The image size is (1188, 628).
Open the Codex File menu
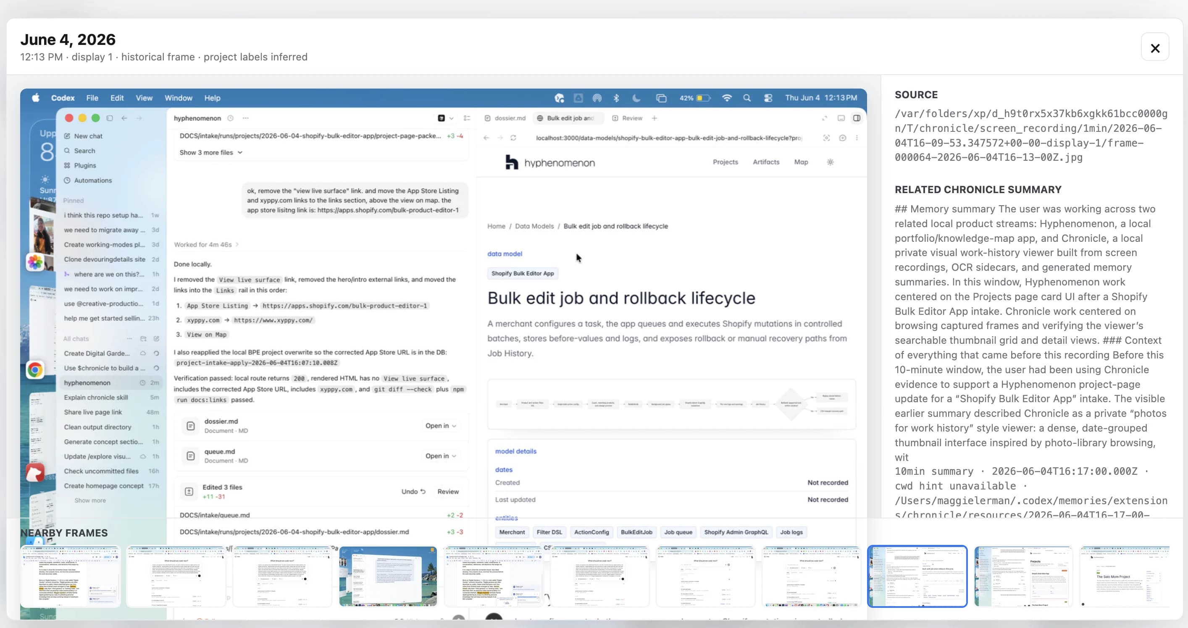click(x=92, y=98)
